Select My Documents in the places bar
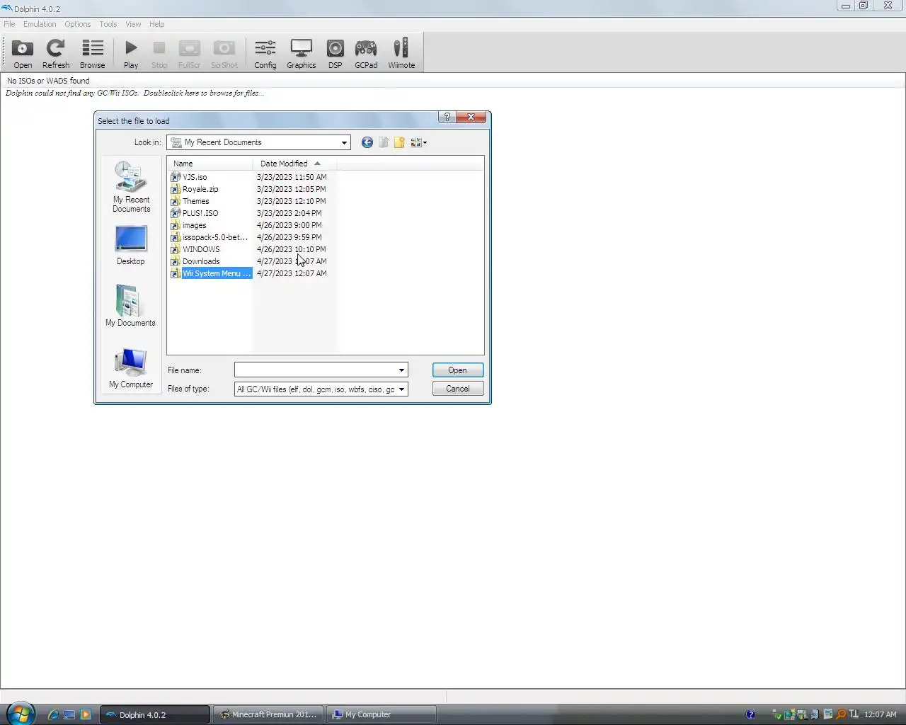This screenshot has height=725, width=906. (x=131, y=305)
